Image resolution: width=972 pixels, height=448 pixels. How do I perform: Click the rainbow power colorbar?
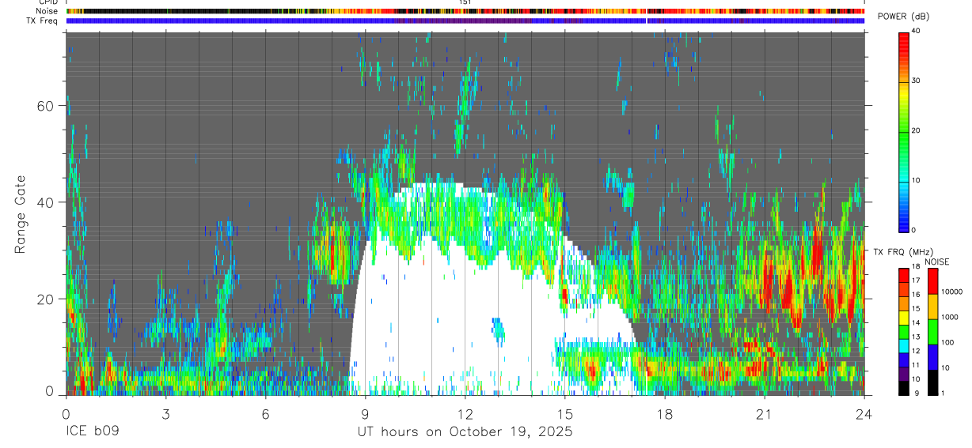pyautogui.click(x=903, y=131)
